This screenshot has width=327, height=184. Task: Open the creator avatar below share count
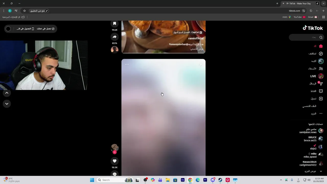tap(114, 49)
